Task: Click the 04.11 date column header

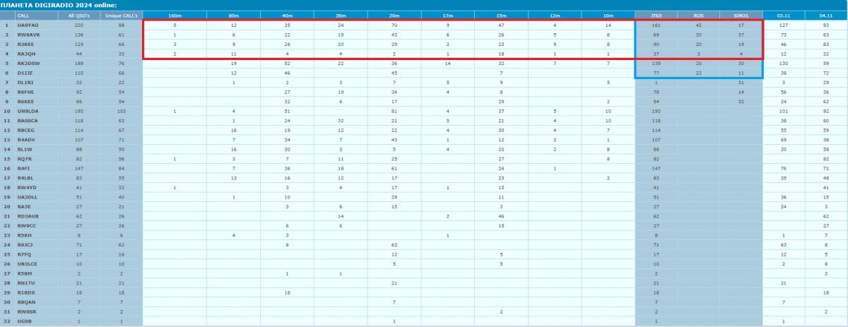Action: [x=825, y=14]
